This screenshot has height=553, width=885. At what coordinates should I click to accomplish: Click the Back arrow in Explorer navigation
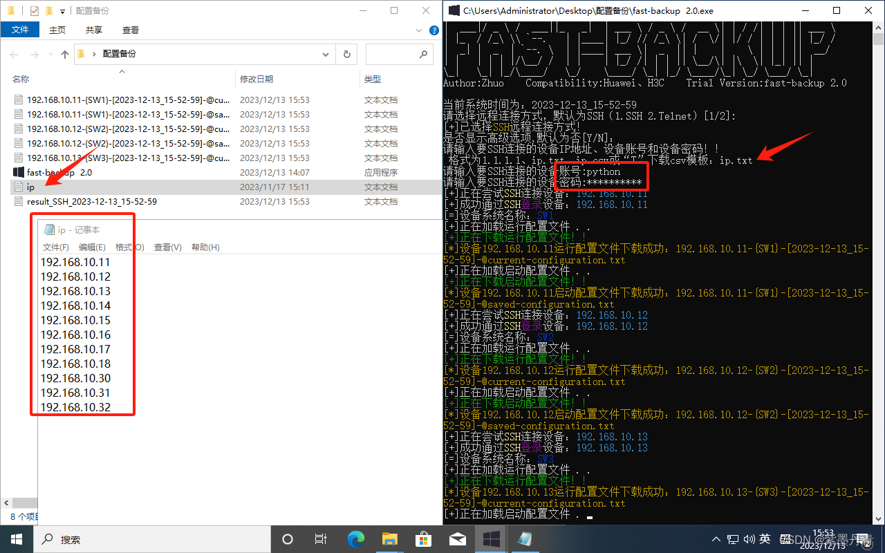pos(15,54)
